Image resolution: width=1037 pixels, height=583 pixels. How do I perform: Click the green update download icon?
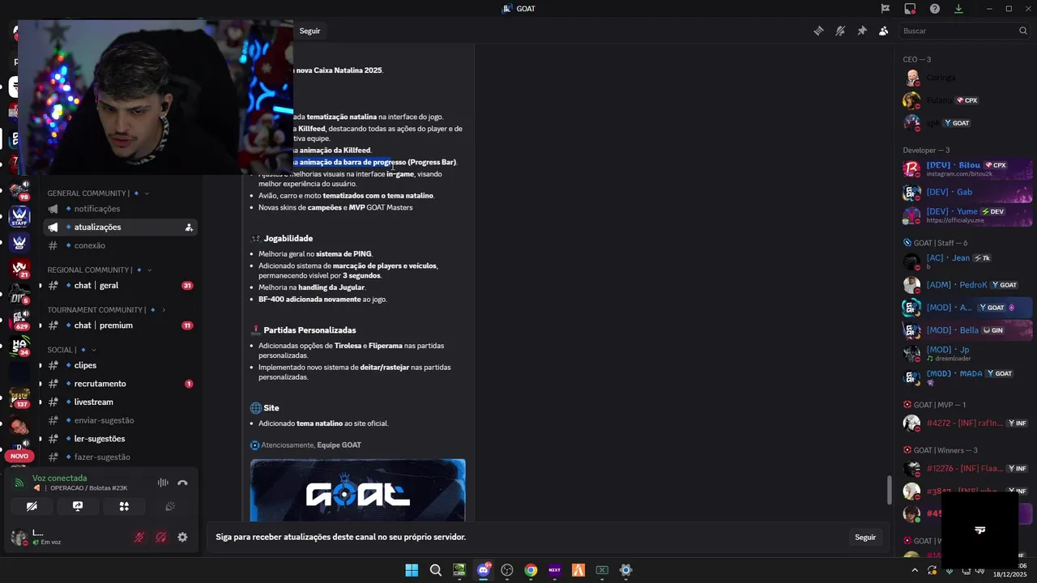pyautogui.click(x=958, y=8)
